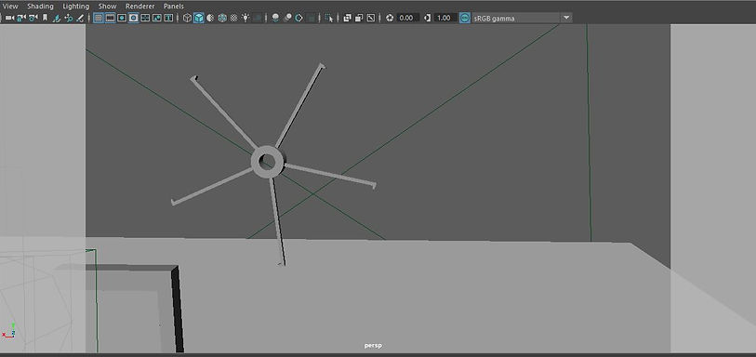Click the Select Camera icon
The image size is (756, 357).
[9, 18]
